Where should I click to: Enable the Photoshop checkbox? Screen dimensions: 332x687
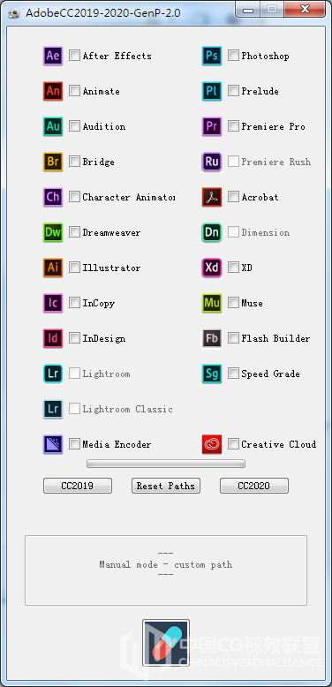coord(234,56)
